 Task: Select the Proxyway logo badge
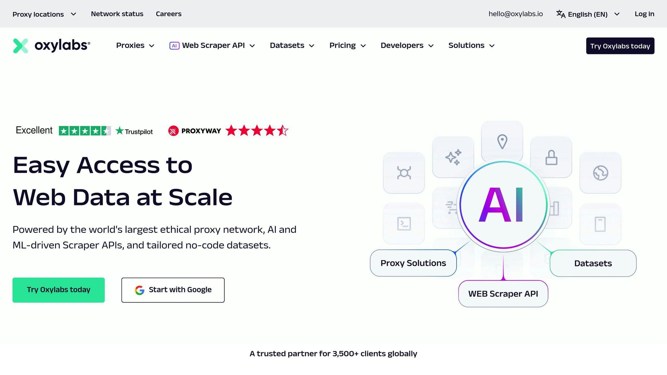pyautogui.click(x=174, y=131)
